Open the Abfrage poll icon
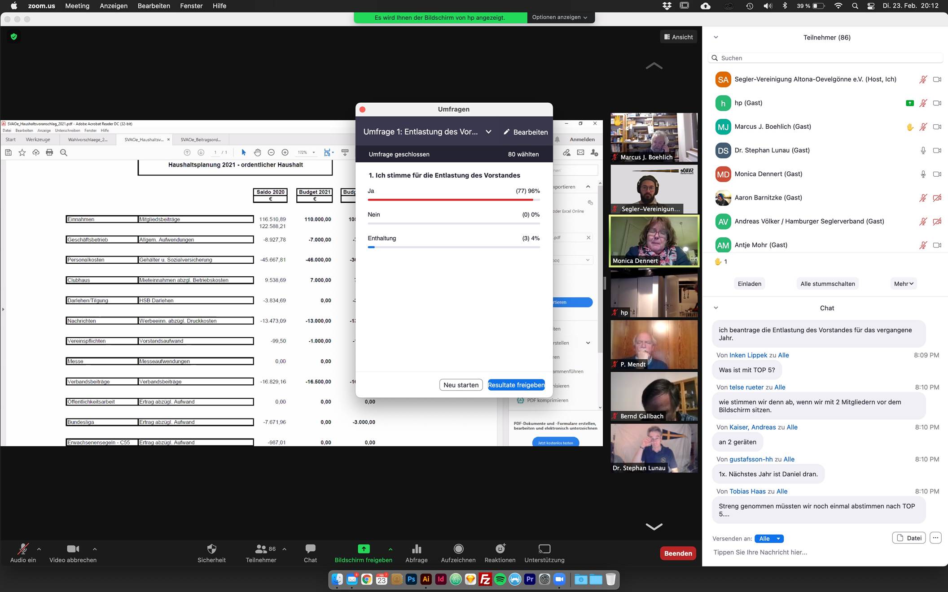This screenshot has width=948, height=592. pyautogui.click(x=417, y=548)
